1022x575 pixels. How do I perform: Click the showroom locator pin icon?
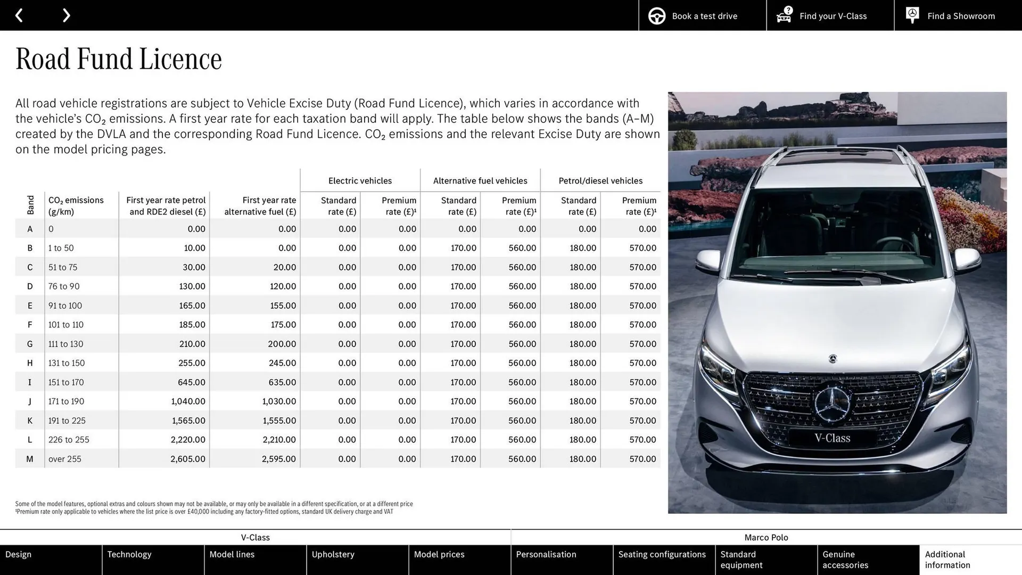pyautogui.click(x=912, y=15)
